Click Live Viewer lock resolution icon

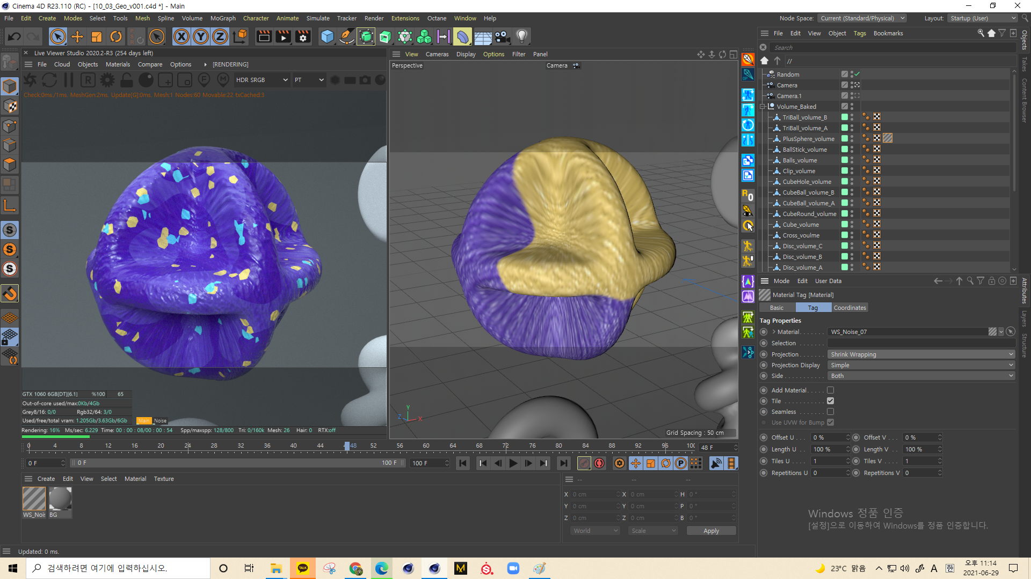127,80
